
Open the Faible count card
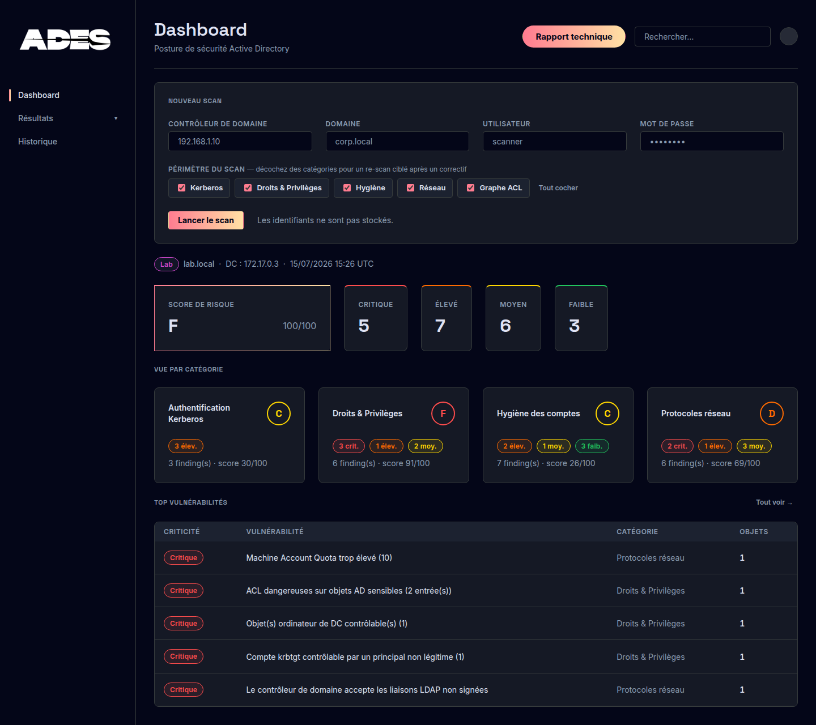click(581, 318)
